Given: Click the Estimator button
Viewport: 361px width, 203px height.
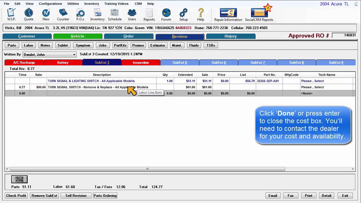Looking at the screenshot, I should pos(158,45).
